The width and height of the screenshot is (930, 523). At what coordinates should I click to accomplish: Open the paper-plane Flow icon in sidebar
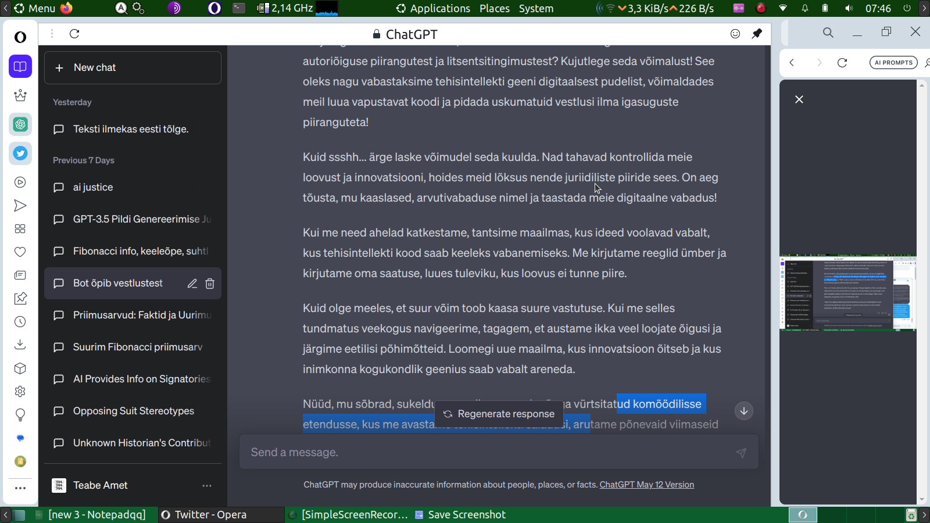[20, 206]
